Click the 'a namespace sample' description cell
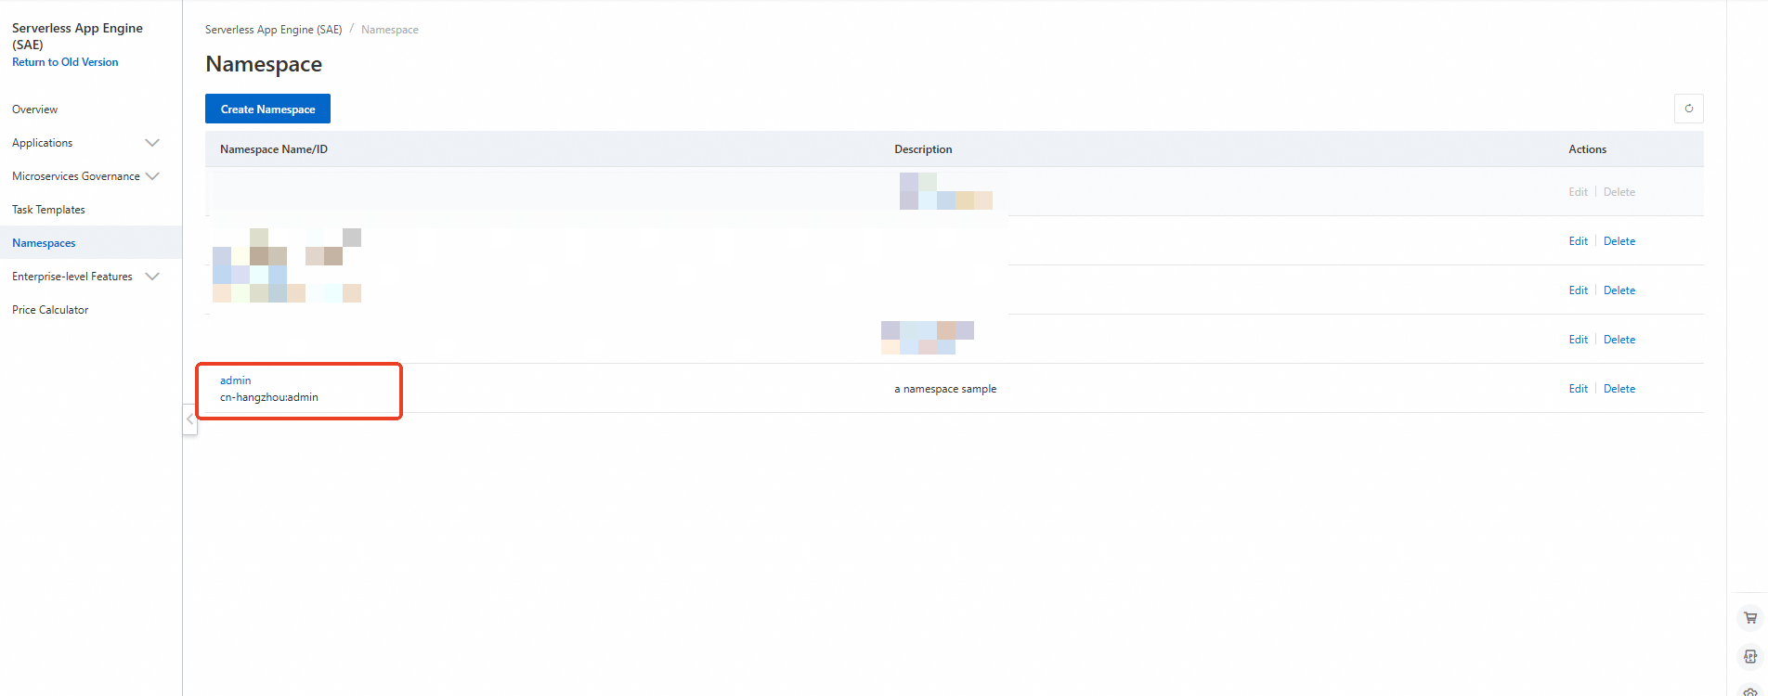This screenshot has width=1768, height=696. (945, 389)
